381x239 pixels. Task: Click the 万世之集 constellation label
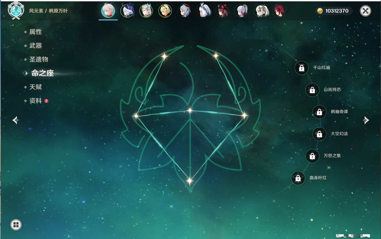(332, 156)
